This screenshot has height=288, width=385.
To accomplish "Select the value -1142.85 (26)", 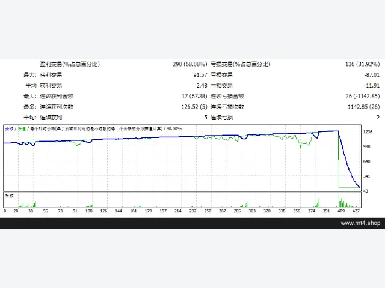I will click(x=362, y=107).
